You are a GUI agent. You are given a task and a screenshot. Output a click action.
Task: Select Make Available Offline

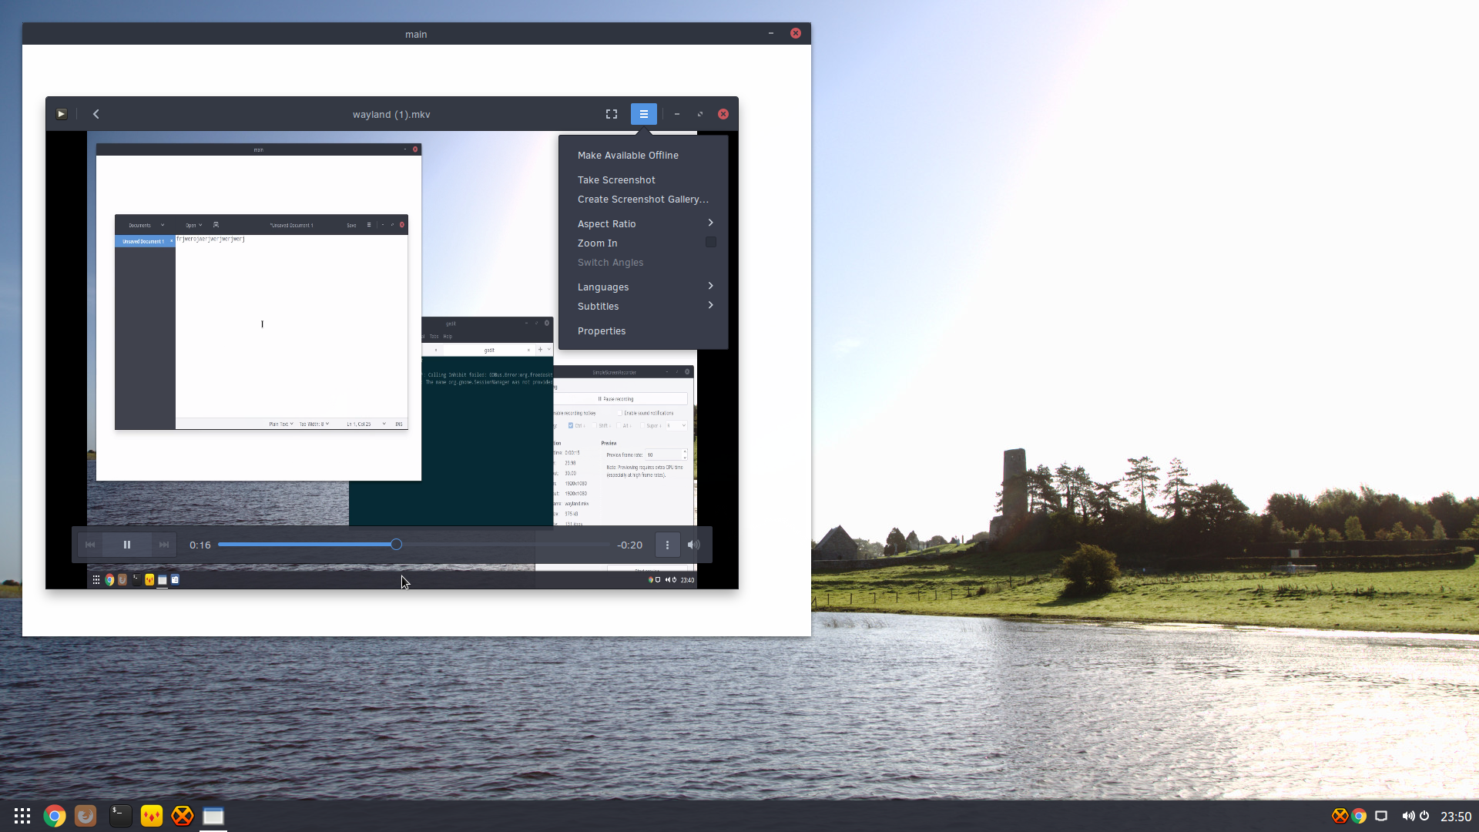tap(643, 156)
